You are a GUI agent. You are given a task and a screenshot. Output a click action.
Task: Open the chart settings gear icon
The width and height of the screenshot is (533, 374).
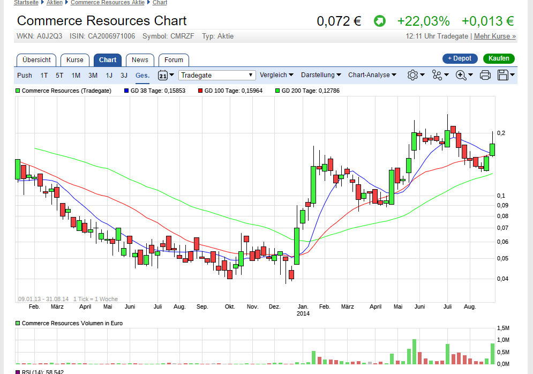click(x=412, y=75)
